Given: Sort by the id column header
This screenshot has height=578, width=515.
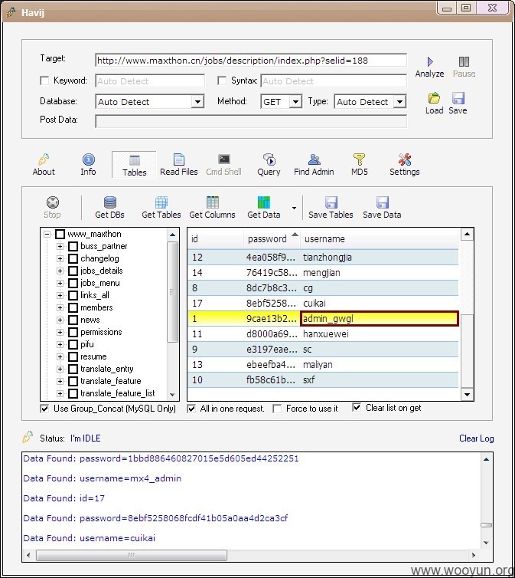Looking at the screenshot, I should (216, 239).
